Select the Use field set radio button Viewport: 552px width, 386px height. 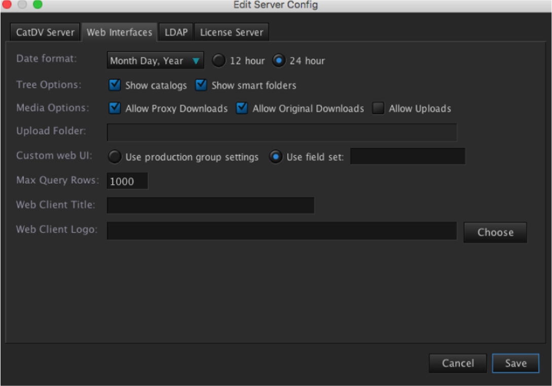click(x=276, y=157)
